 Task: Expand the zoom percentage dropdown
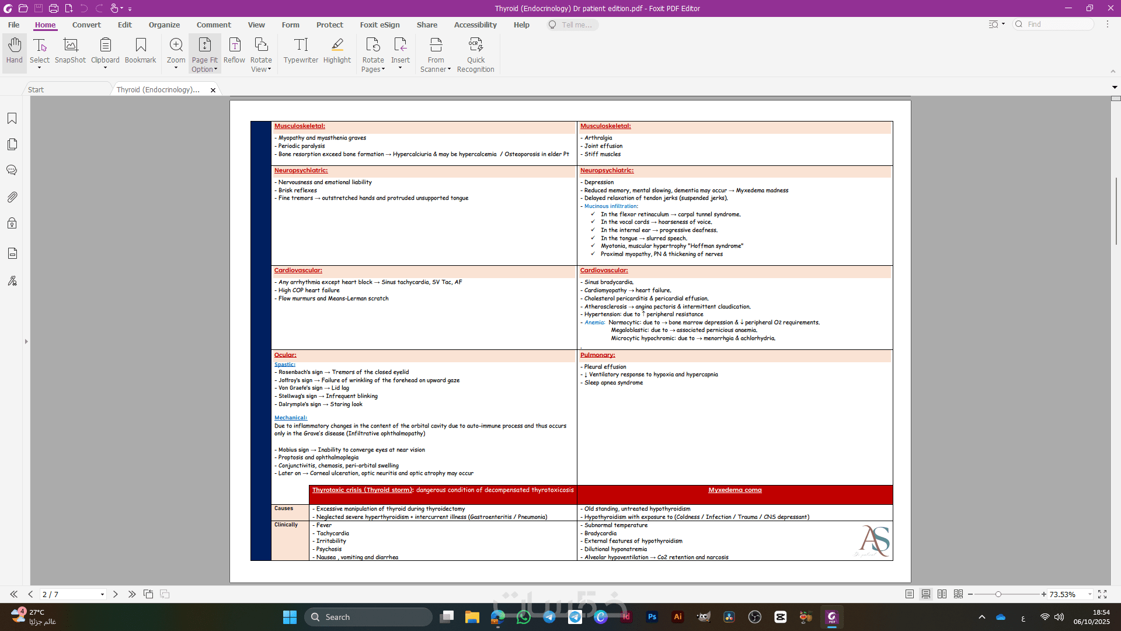1089,595
